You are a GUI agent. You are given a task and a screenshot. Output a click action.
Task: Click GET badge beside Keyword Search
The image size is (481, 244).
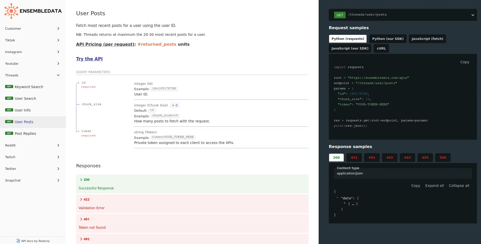pos(9,87)
